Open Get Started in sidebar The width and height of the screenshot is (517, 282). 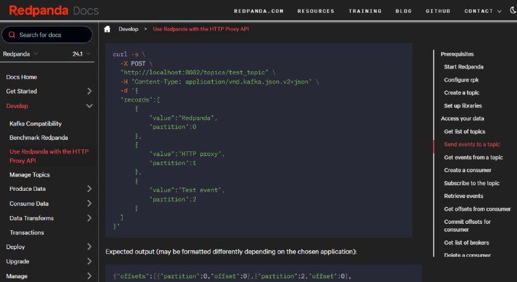tap(21, 91)
